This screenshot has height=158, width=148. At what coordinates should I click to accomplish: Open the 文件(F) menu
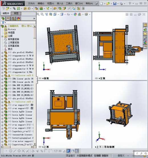(31, 3)
